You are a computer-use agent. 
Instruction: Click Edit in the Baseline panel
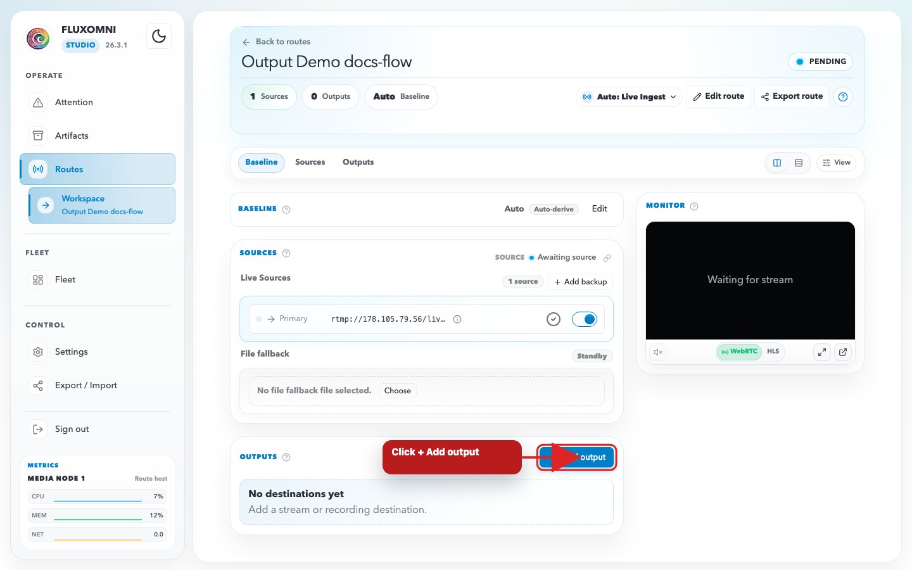599,209
